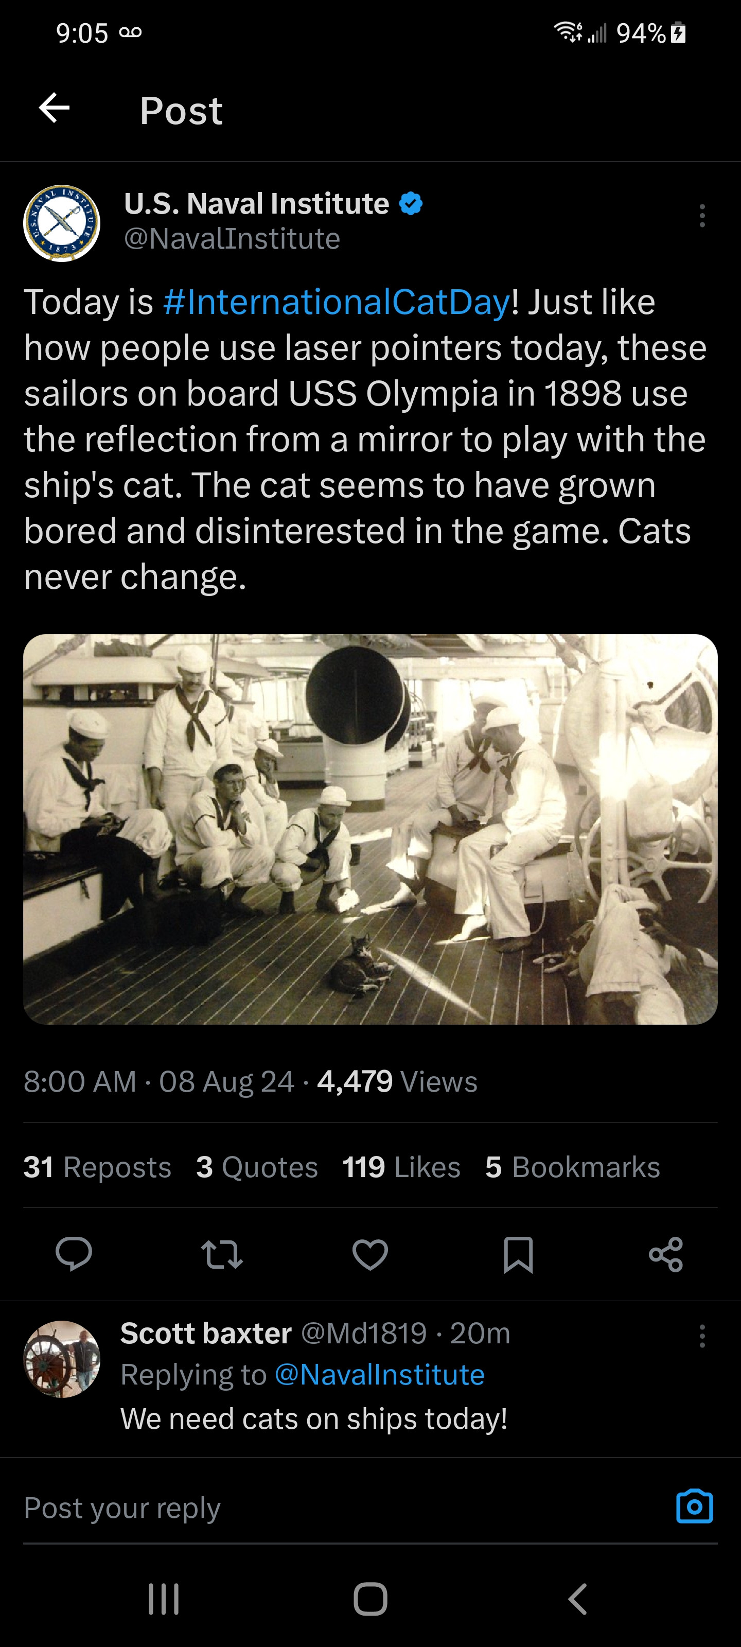This screenshot has width=741, height=1647.
Task: View the 119 Likes list
Action: 401,1167
